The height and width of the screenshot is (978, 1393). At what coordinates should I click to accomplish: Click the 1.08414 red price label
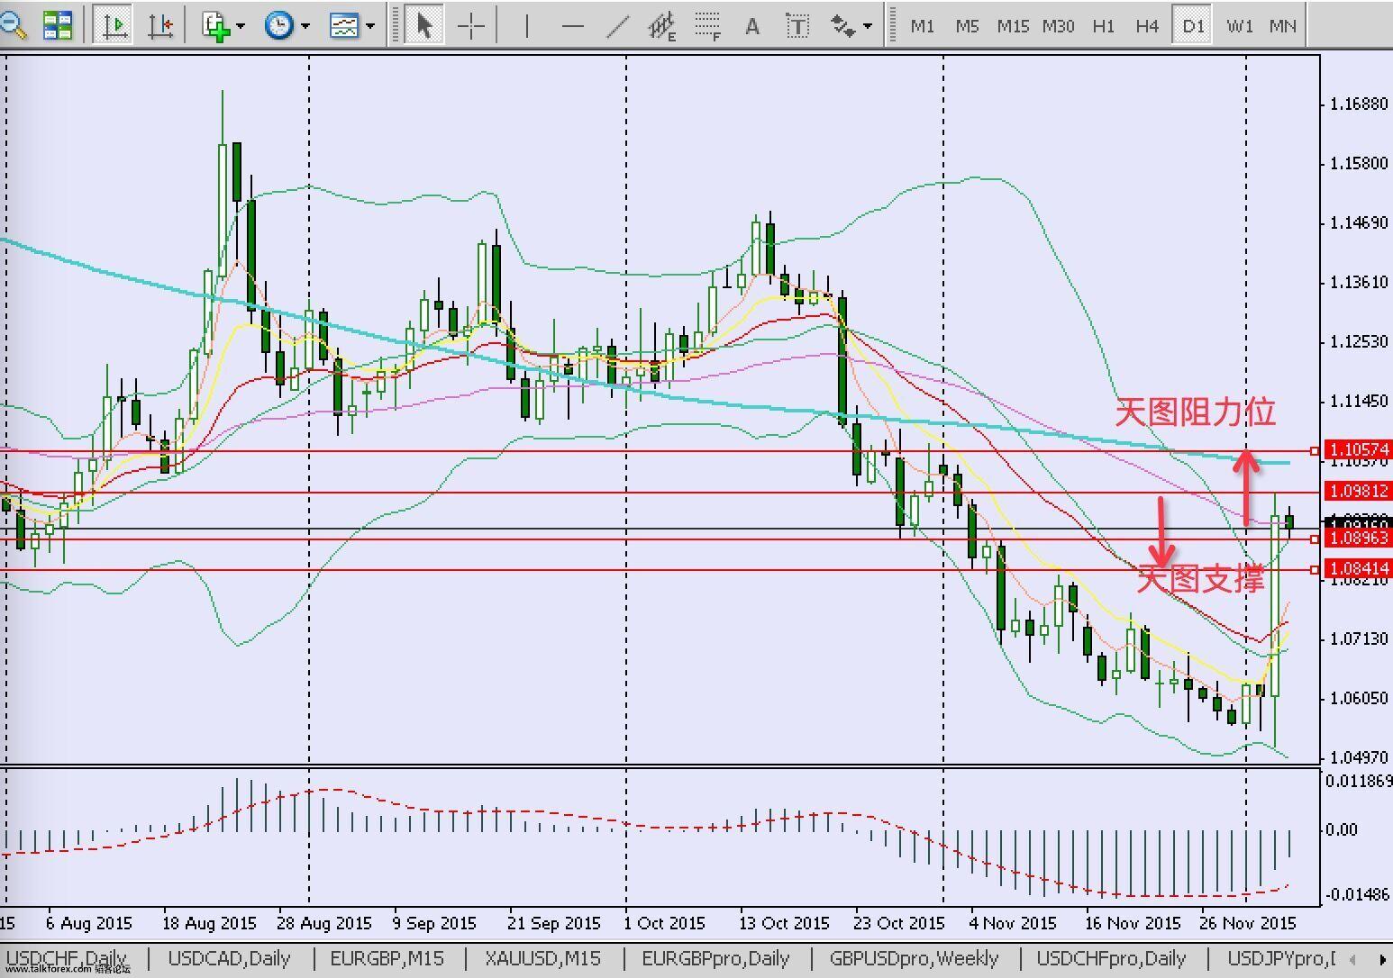(1358, 568)
